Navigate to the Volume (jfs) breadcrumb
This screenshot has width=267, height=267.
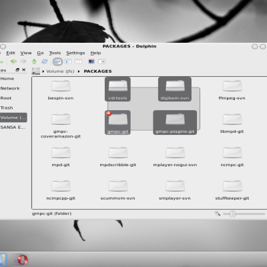coord(60,71)
